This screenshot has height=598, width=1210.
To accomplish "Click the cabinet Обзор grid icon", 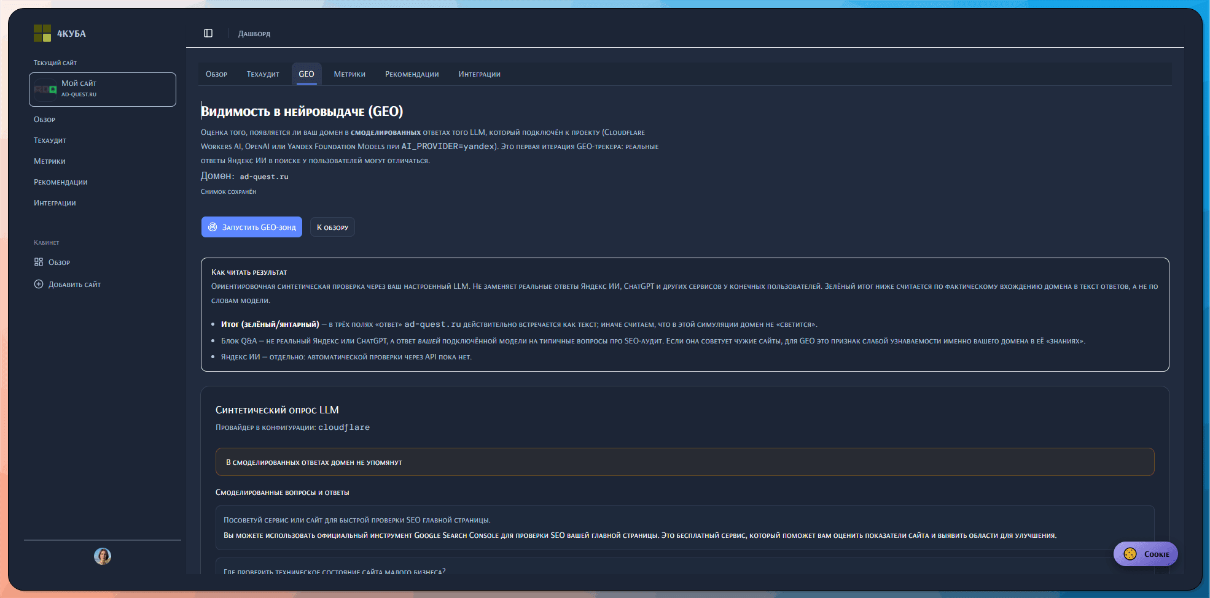I will pyautogui.click(x=39, y=262).
